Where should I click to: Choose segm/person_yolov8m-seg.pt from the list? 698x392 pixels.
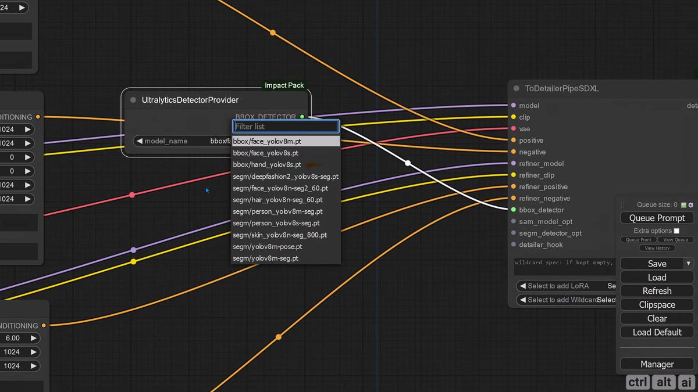(286, 211)
